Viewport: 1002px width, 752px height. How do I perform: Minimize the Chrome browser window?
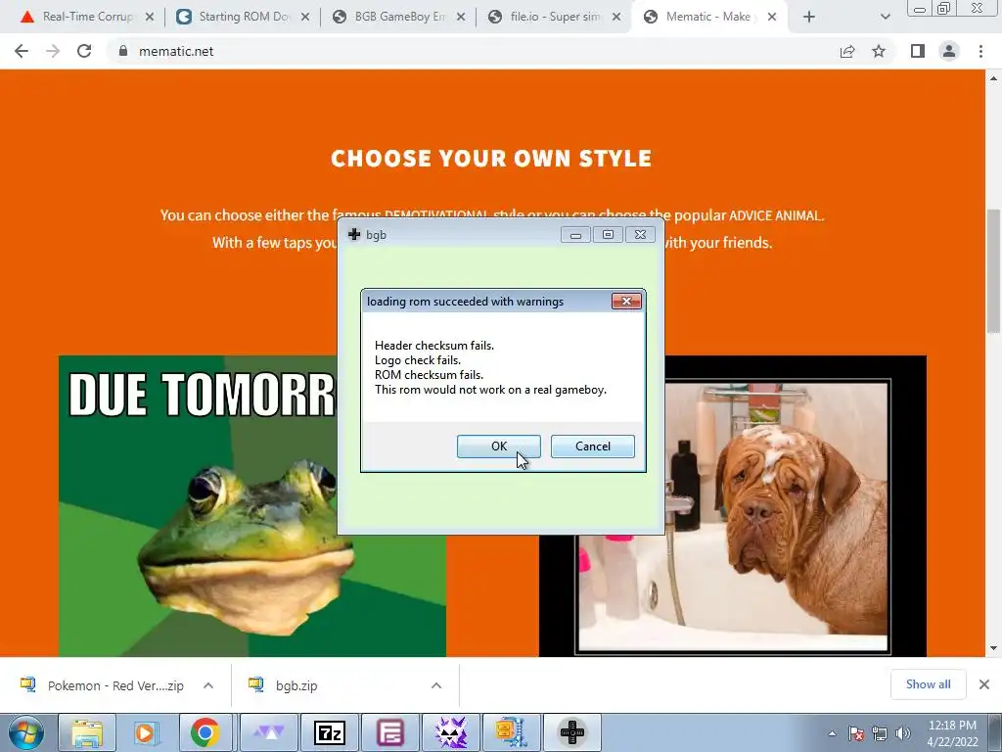(920, 8)
